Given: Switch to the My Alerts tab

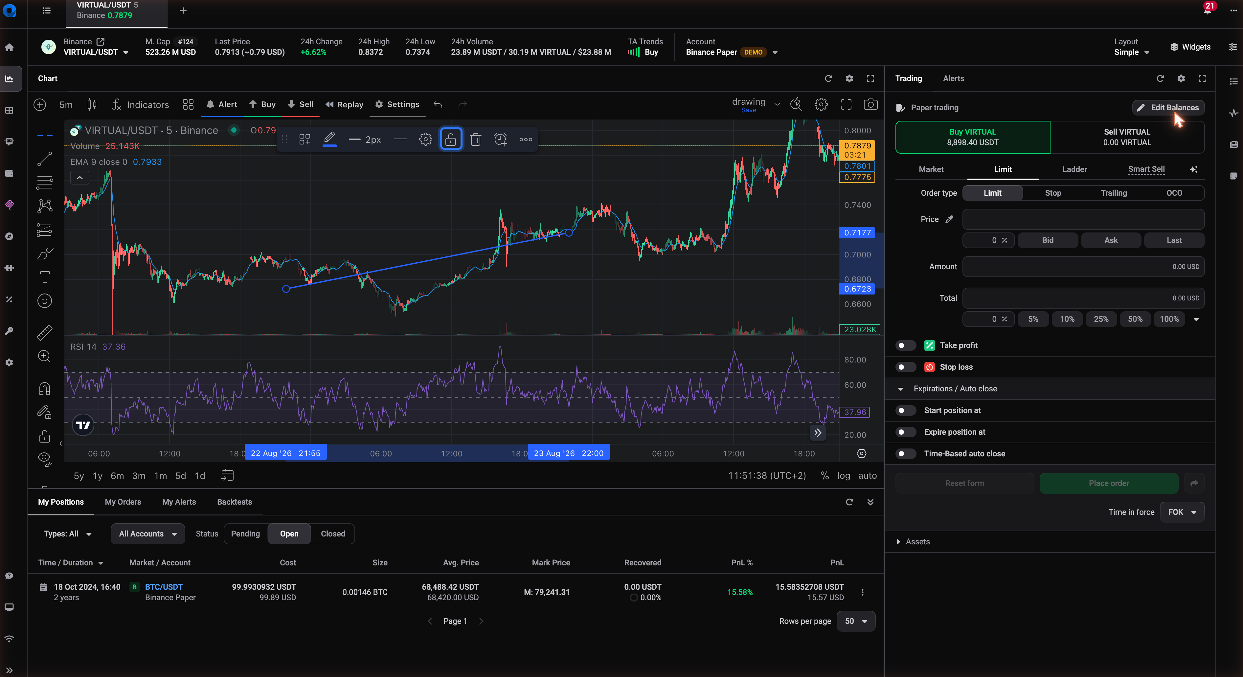Looking at the screenshot, I should pos(179,502).
